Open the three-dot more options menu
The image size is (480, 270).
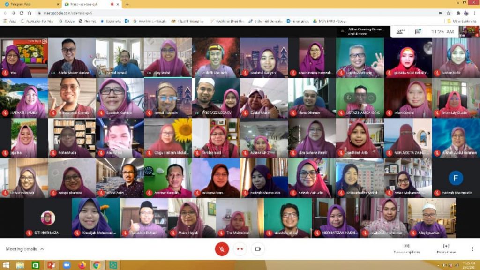[472, 249]
